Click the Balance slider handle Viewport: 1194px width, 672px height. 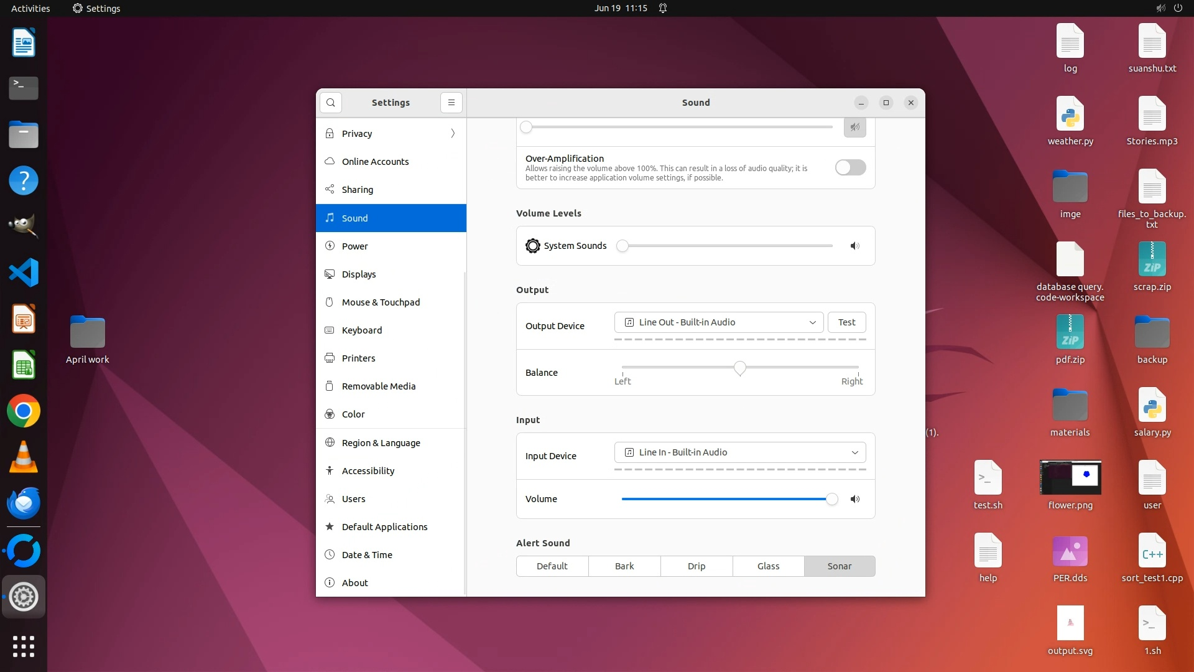point(739,368)
